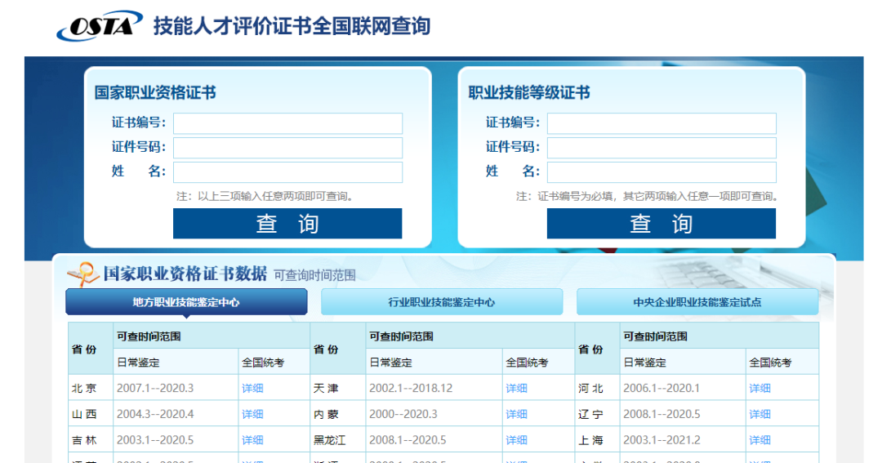This screenshot has height=463, width=882.
Task: Click 山西 date range 2004.3--2020.4
Action: (x=155, y=414)
